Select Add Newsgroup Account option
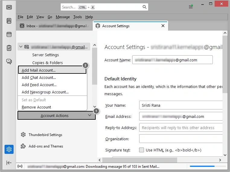The image size is (230, 172). click(x=52, y=92)
